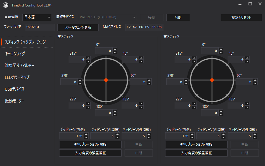
Task: Decrease the 左スティック 90° value
Action: [149, 84]
